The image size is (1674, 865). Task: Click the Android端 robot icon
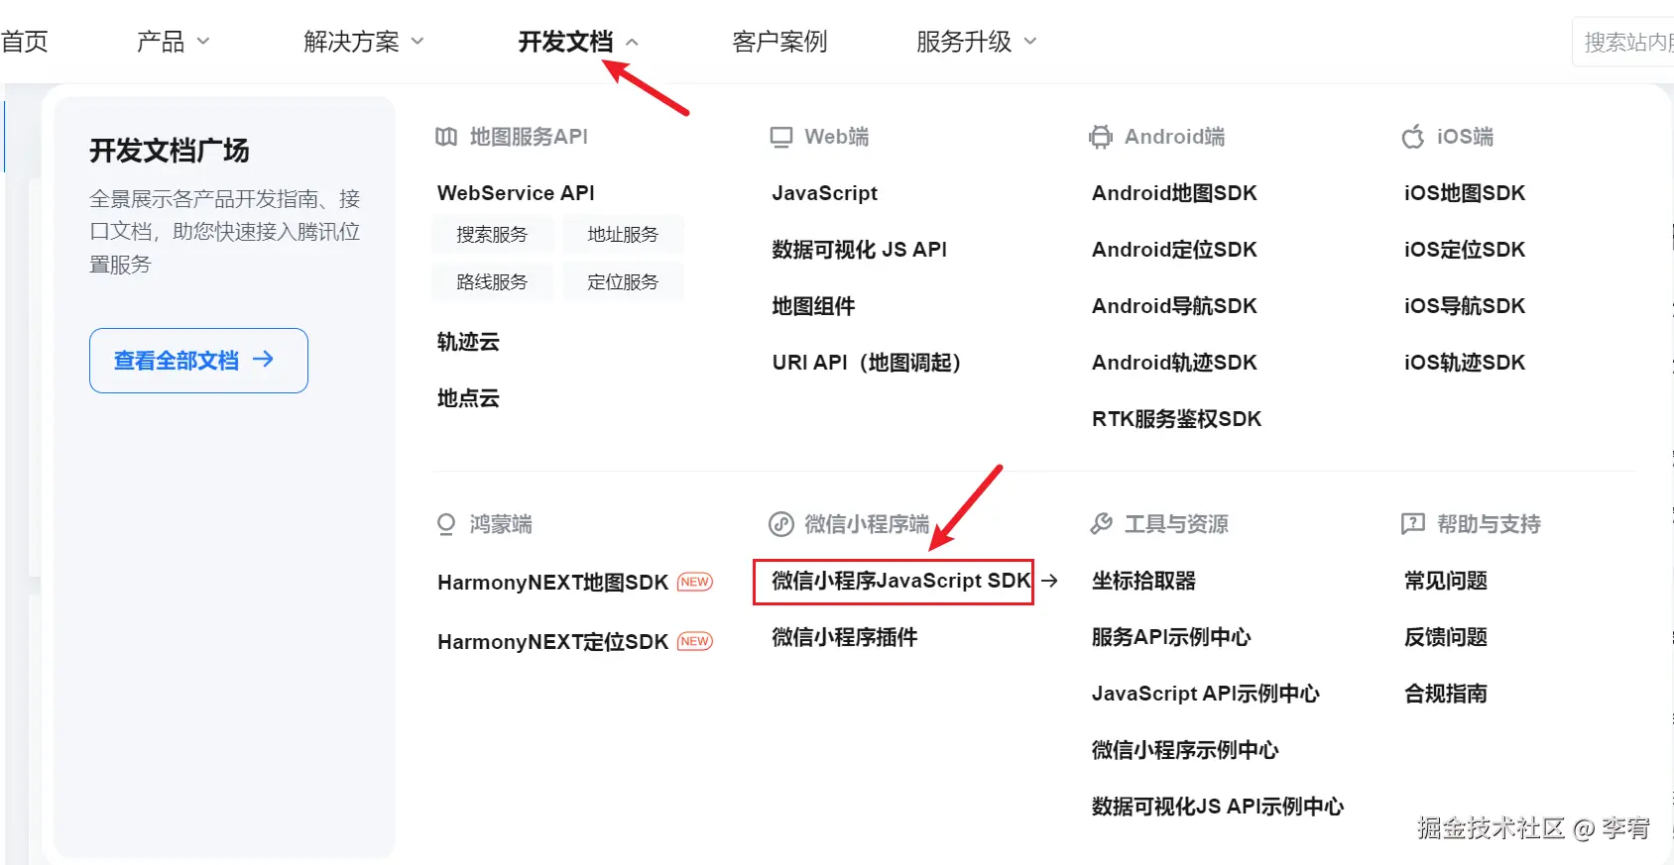pos(1101,137)
